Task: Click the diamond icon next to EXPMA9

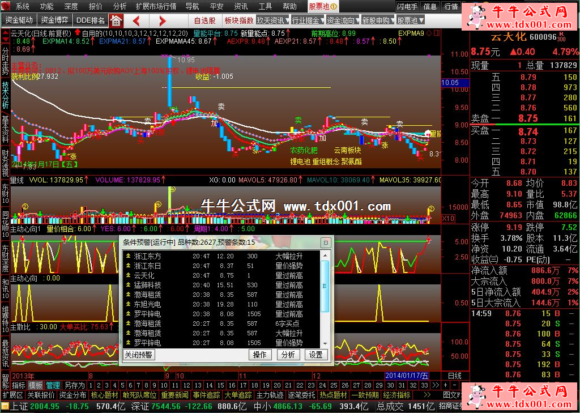Action: (429, 33)
